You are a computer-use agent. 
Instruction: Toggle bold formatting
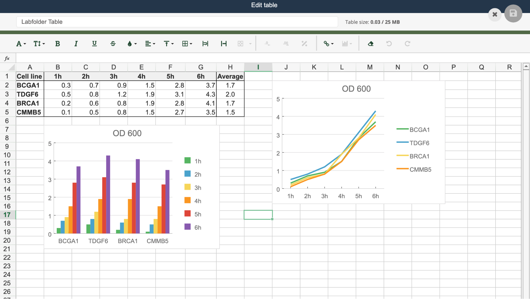coord(58,44)
